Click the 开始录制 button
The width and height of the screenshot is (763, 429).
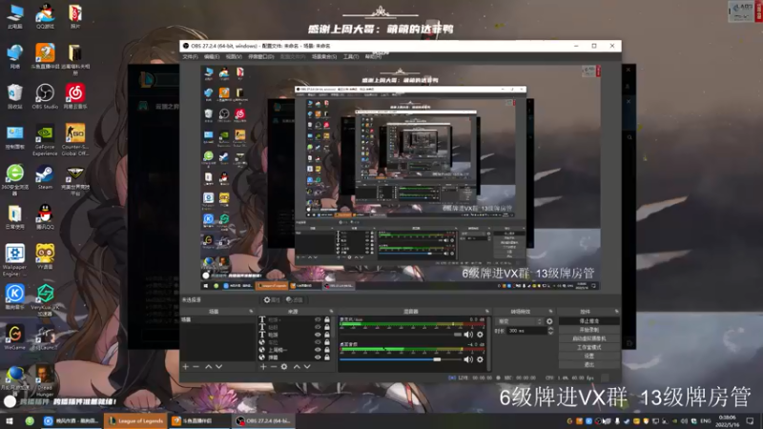pos(589,330)
